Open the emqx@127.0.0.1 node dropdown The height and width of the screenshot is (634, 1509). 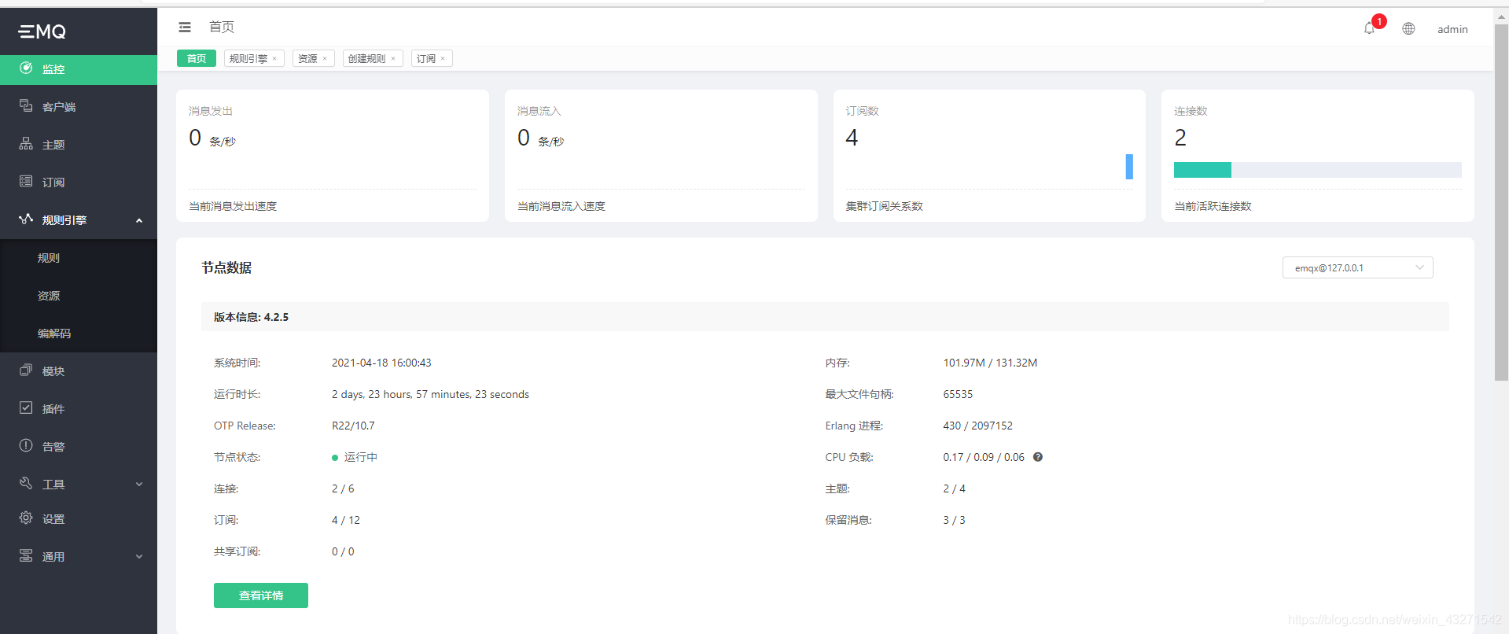click(x=1357, y=267)
